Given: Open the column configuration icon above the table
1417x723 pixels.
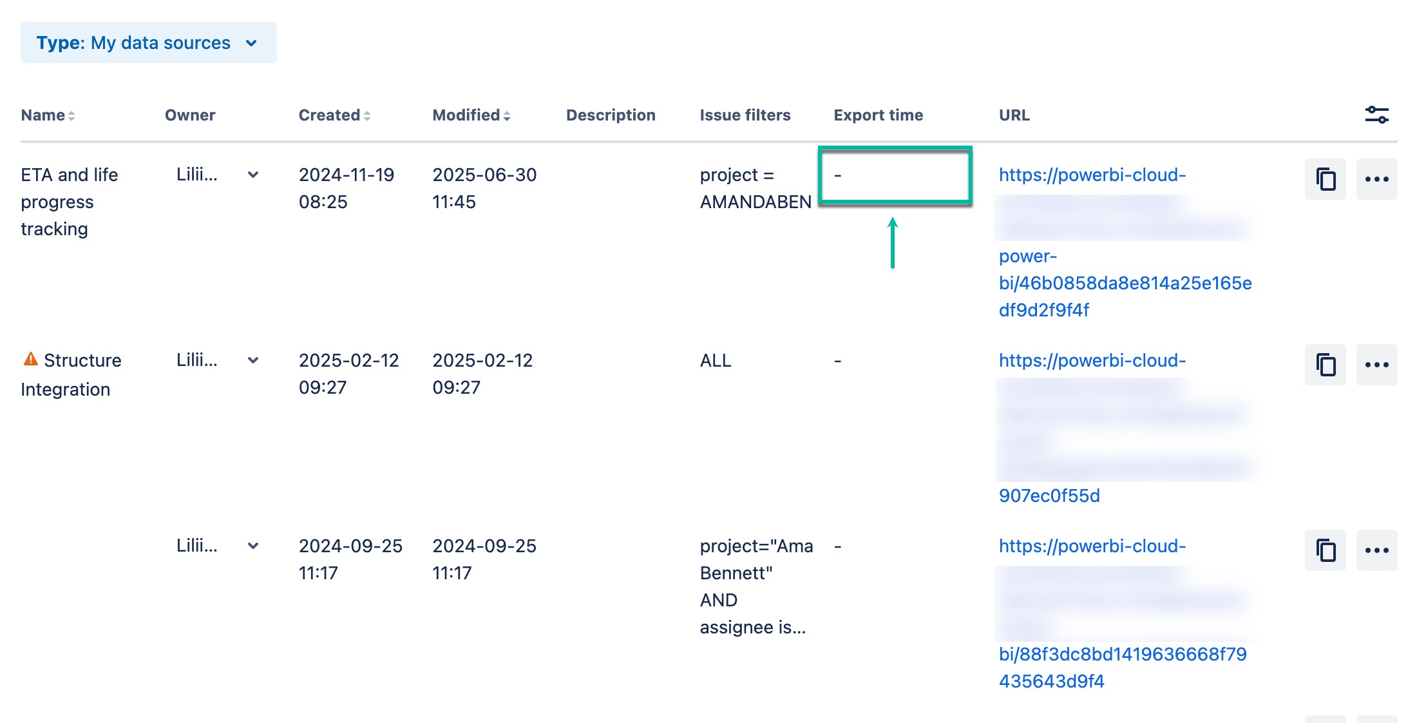Looking at the screenshot, I should (1378, 114).
